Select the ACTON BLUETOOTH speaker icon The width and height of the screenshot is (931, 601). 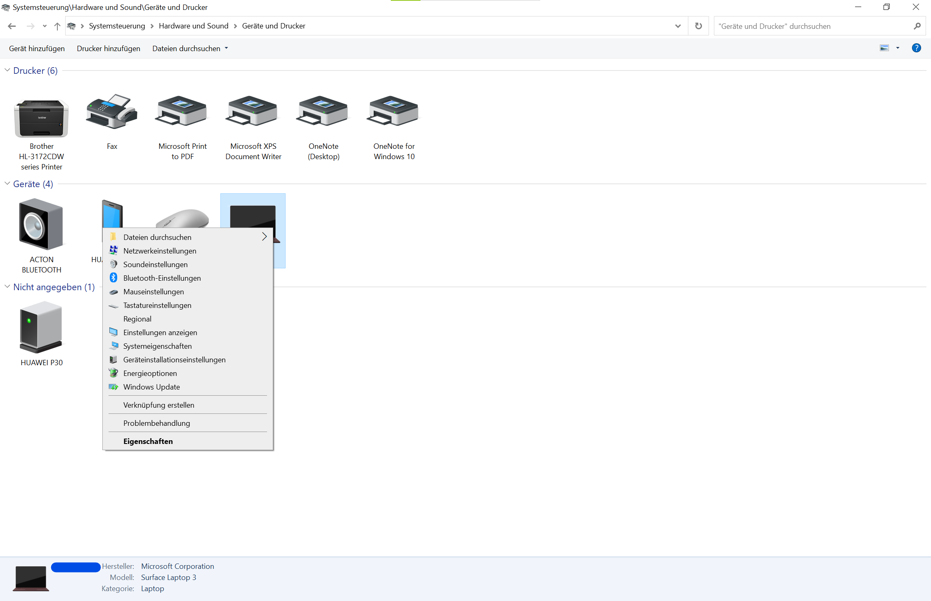tap(41, 224)
